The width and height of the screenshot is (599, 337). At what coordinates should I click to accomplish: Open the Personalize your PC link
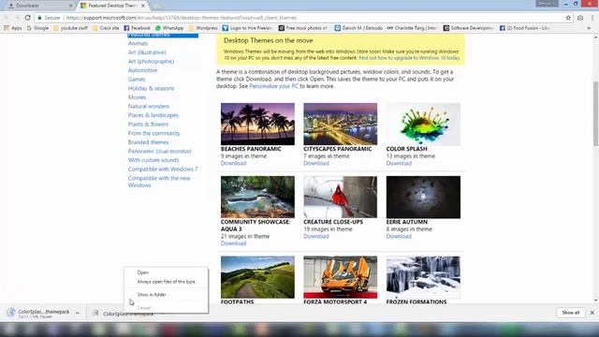(x=273, y=86)
